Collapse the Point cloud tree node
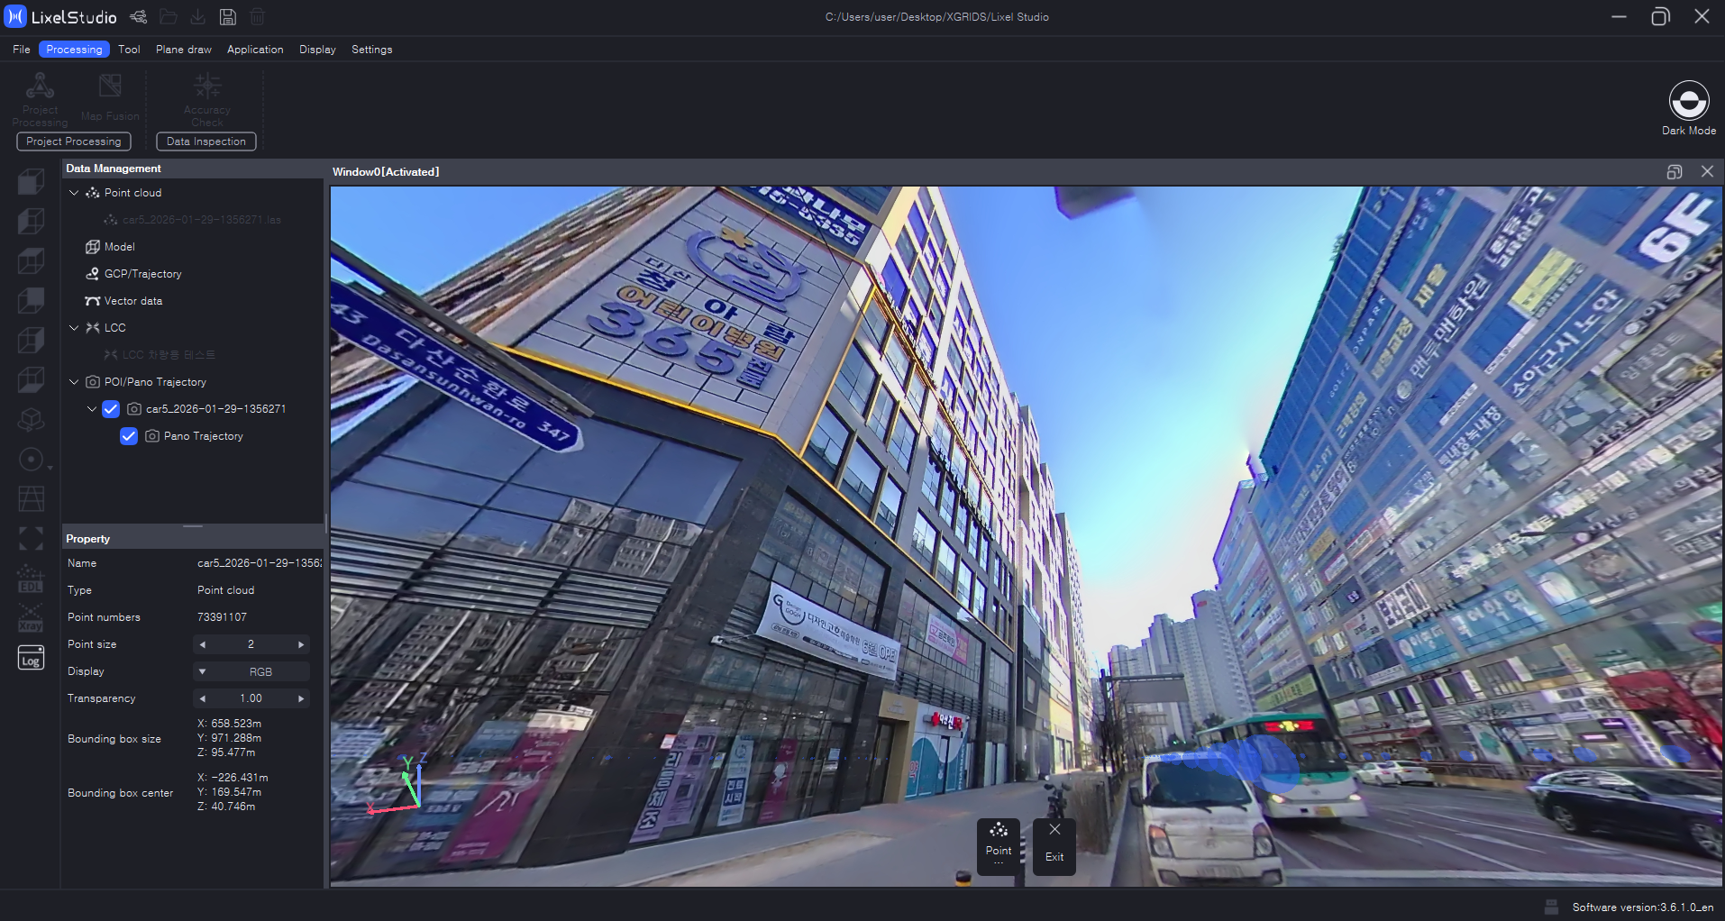The image size is (1725, 921). (74, 193)
